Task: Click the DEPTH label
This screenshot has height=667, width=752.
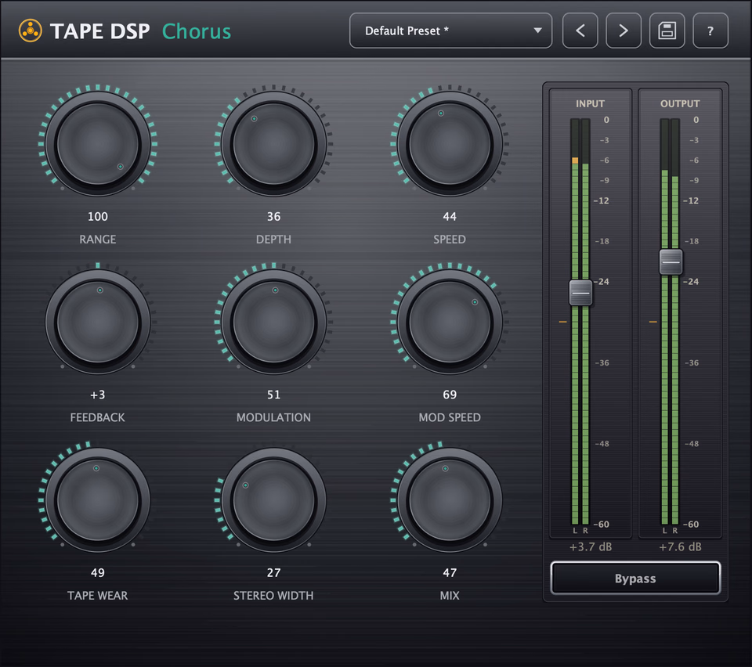Action: (274, 239)
